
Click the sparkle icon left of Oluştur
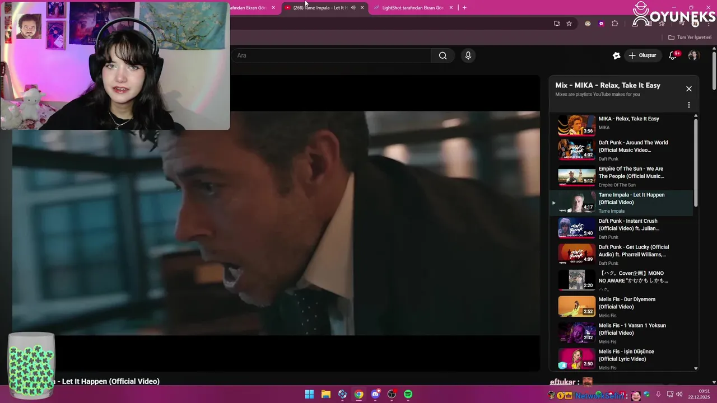pyautogui.click(x=616, y=55)
